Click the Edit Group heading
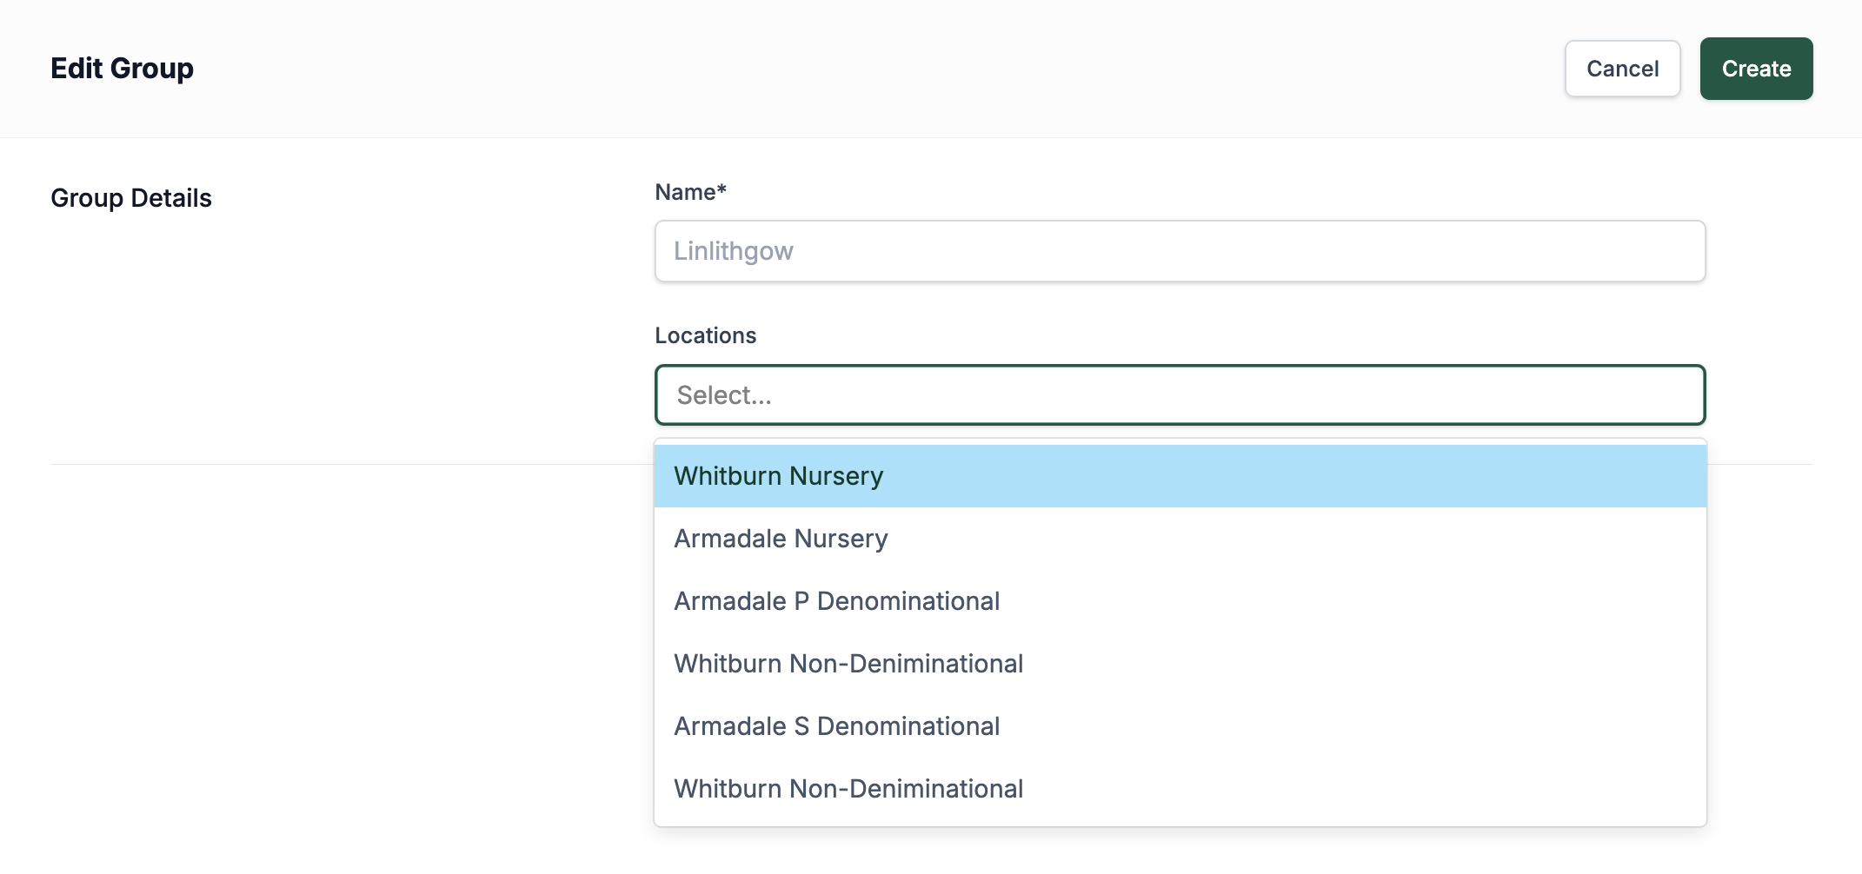Viewport: 1862px width, 874px height. pos(122,69)
